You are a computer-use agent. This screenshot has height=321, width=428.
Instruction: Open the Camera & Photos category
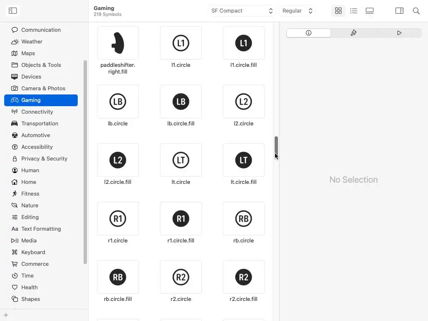tap(41, 89)
